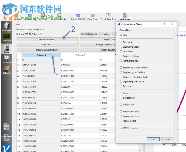Select Force option

tap(121, 93)
